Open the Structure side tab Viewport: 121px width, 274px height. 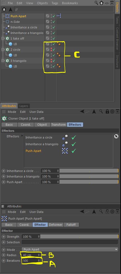point(117,61)
